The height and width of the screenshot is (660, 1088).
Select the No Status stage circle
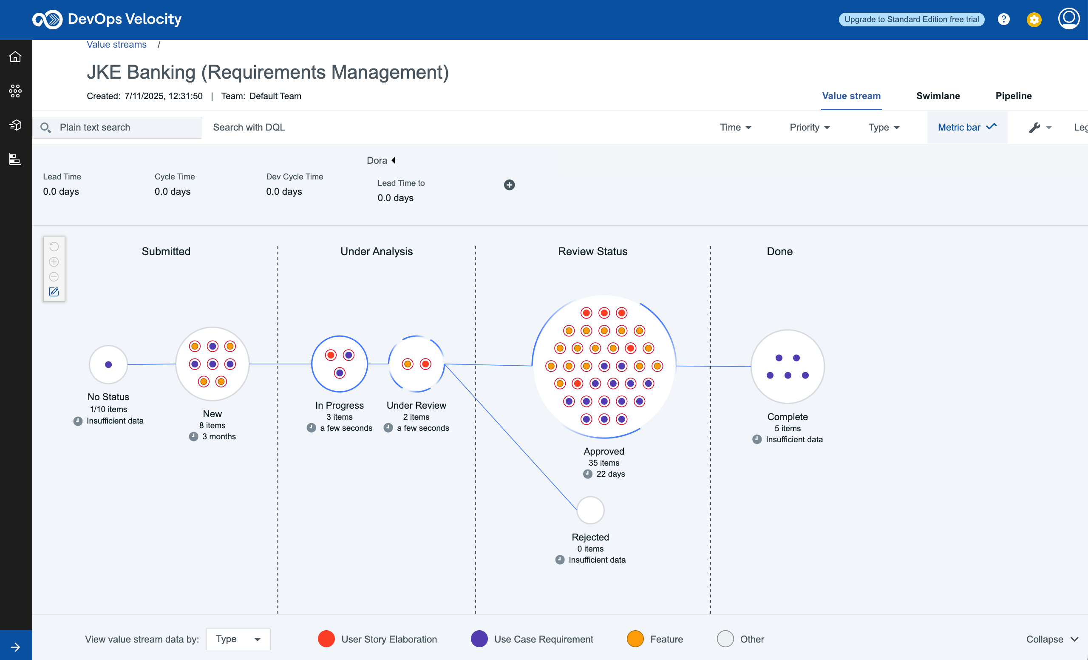click(108, 364)
